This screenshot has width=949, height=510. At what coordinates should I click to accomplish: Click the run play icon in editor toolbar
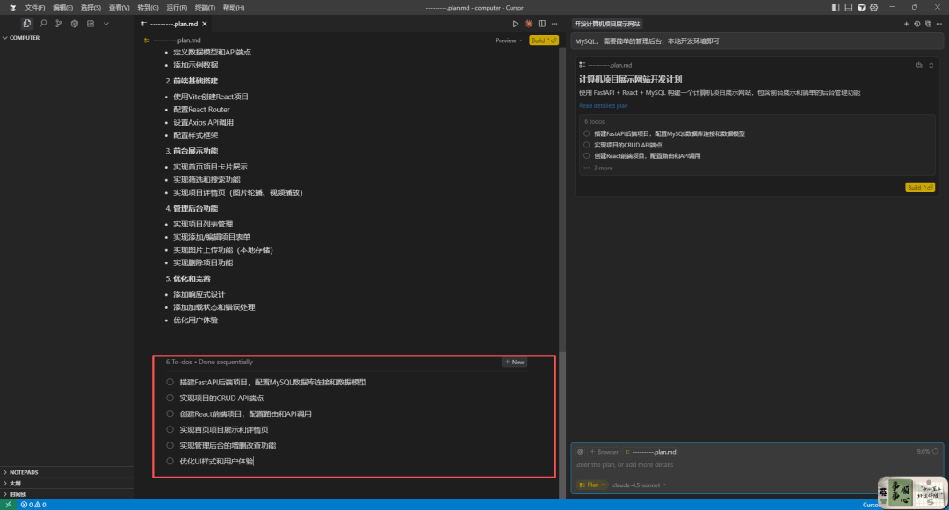click(515, 24)
